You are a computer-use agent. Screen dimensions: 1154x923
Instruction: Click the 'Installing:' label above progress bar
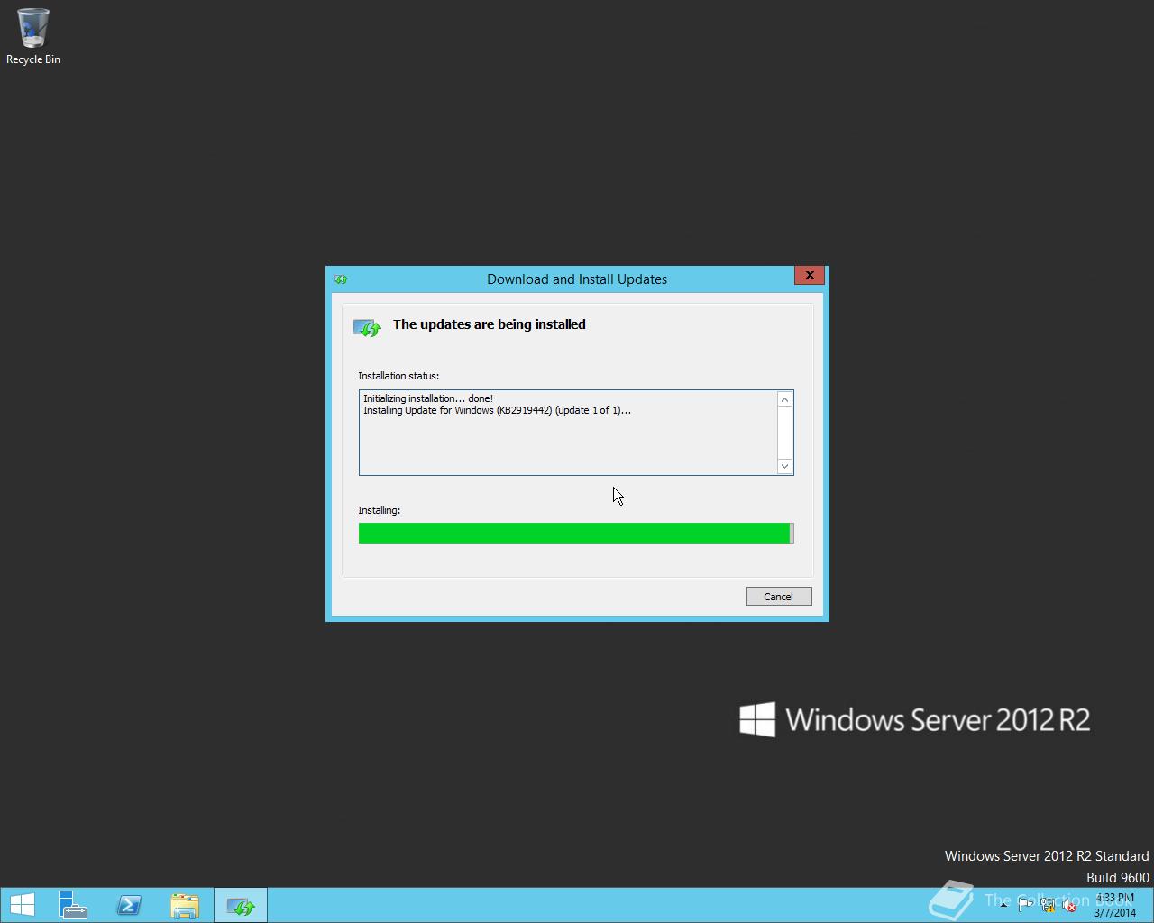pos(379,510)
